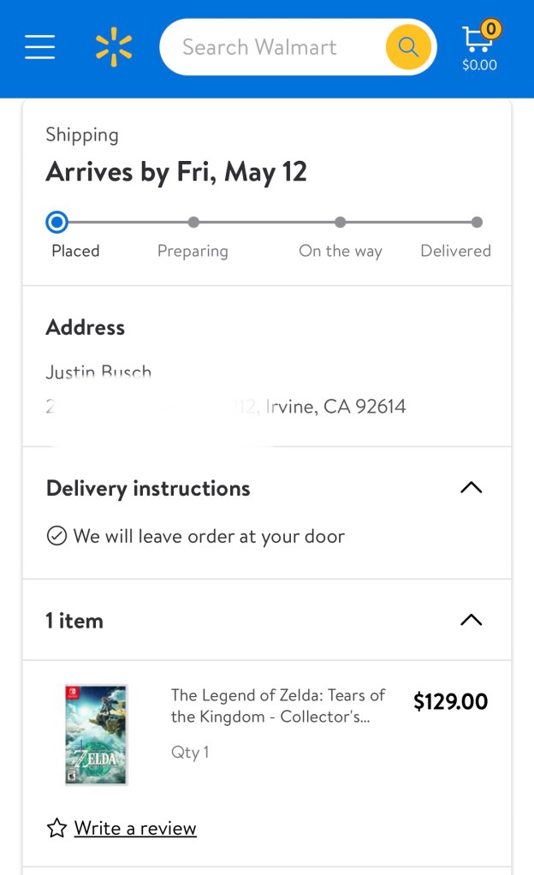The height and width of the screenshot is (875, 534).
Task: Click the $0.00 cart total
Action: [479, 65]
